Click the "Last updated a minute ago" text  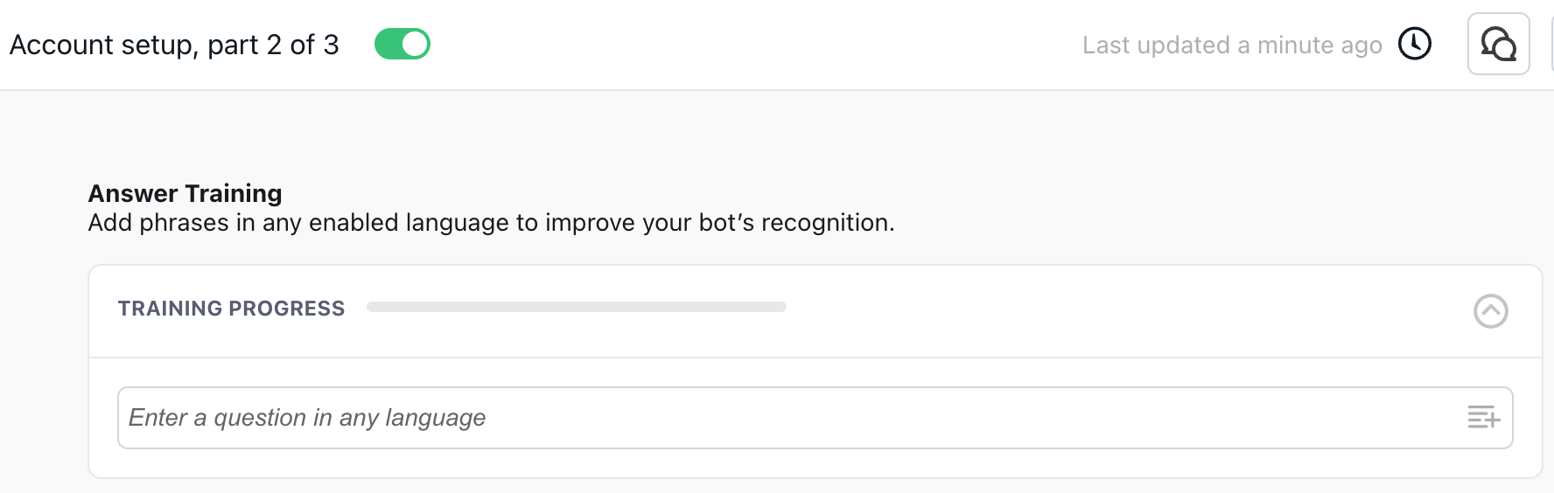click(1231, 45)
